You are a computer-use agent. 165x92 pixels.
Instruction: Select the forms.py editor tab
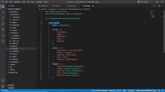coord(87,6)
